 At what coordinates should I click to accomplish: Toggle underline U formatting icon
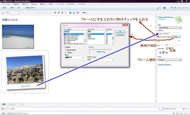(30, 13)
